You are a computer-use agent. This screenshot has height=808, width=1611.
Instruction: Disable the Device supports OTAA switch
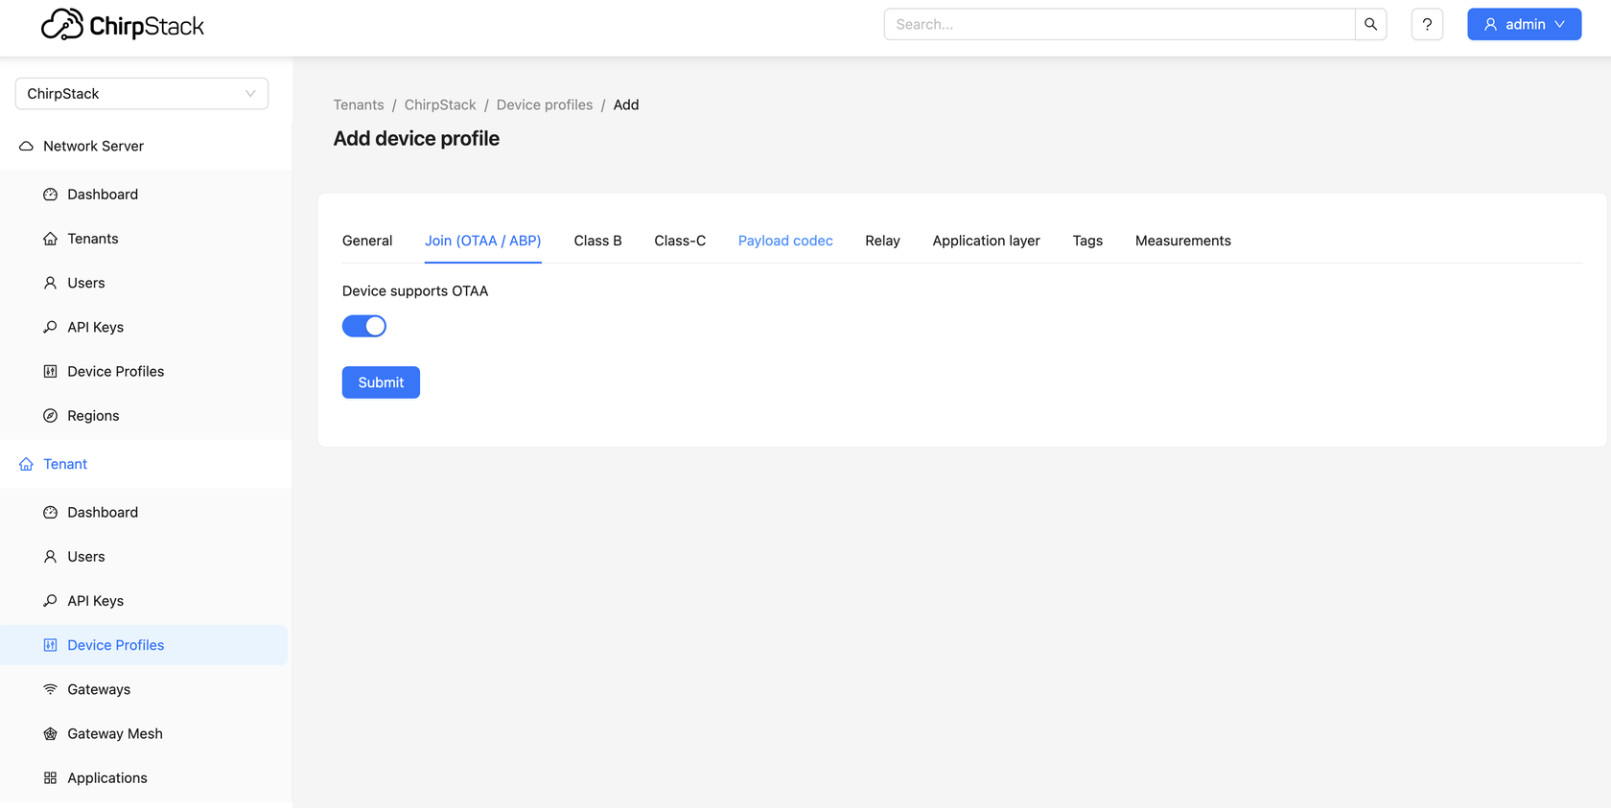(x=364, y=326)
